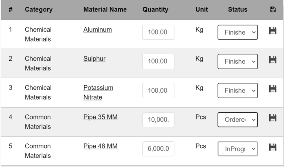Screen dimensions: 284x167
Task: Open the Sulphur material link
Action: point(94,59)
